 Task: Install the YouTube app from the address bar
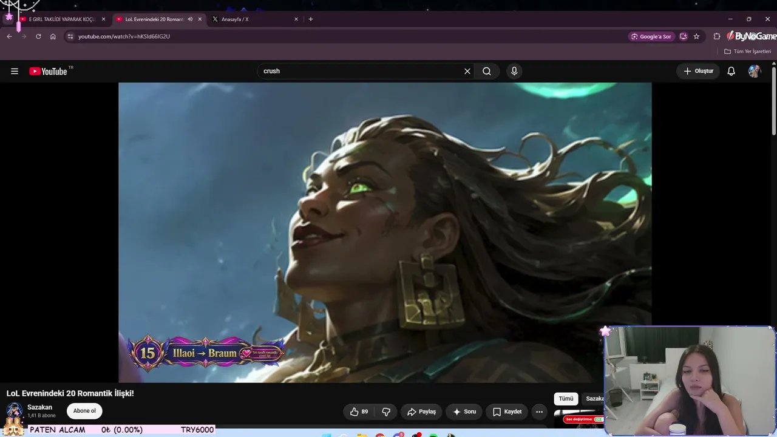pos(684,36)
